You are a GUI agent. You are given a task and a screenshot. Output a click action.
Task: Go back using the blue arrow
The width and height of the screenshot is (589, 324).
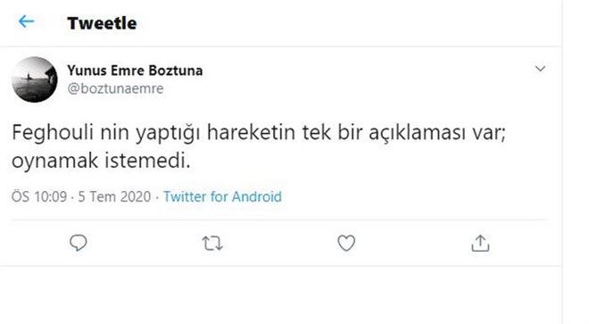(x=26, y=21)
